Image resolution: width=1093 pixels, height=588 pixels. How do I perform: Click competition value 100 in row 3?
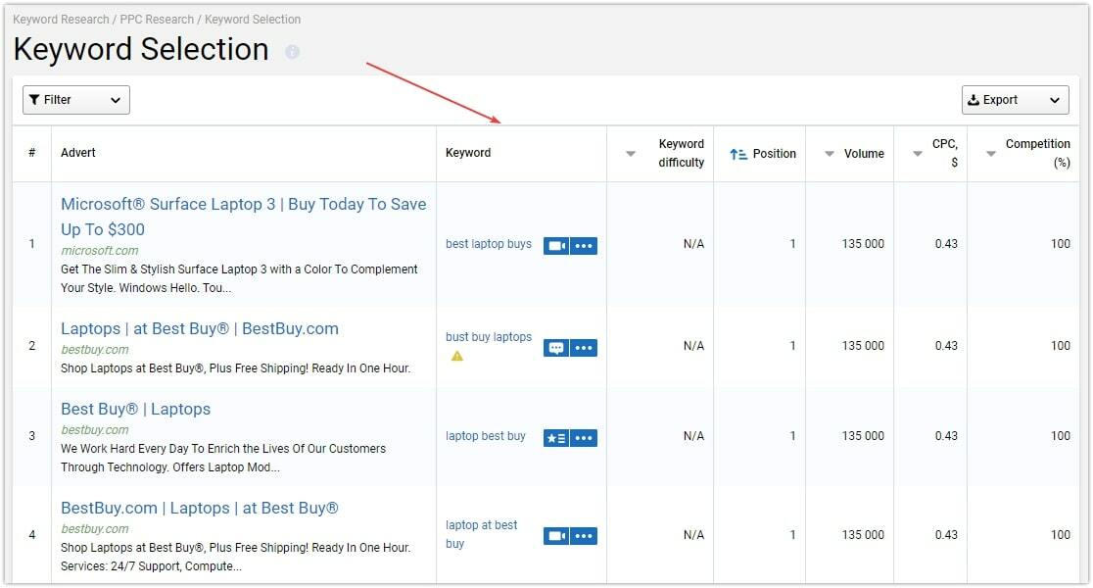click(1061, 436)
